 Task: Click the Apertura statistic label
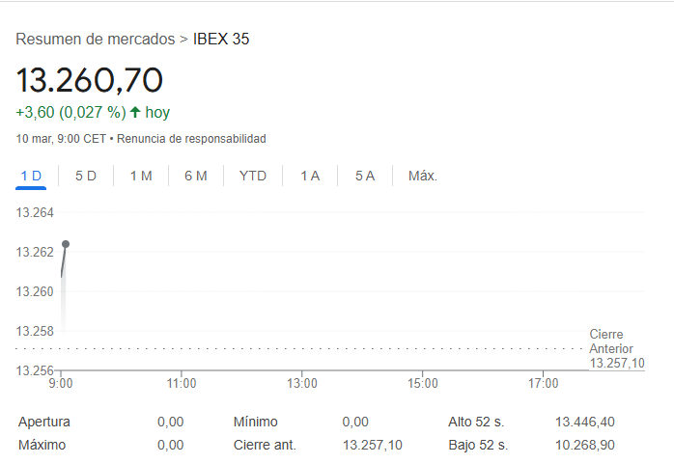44,422
